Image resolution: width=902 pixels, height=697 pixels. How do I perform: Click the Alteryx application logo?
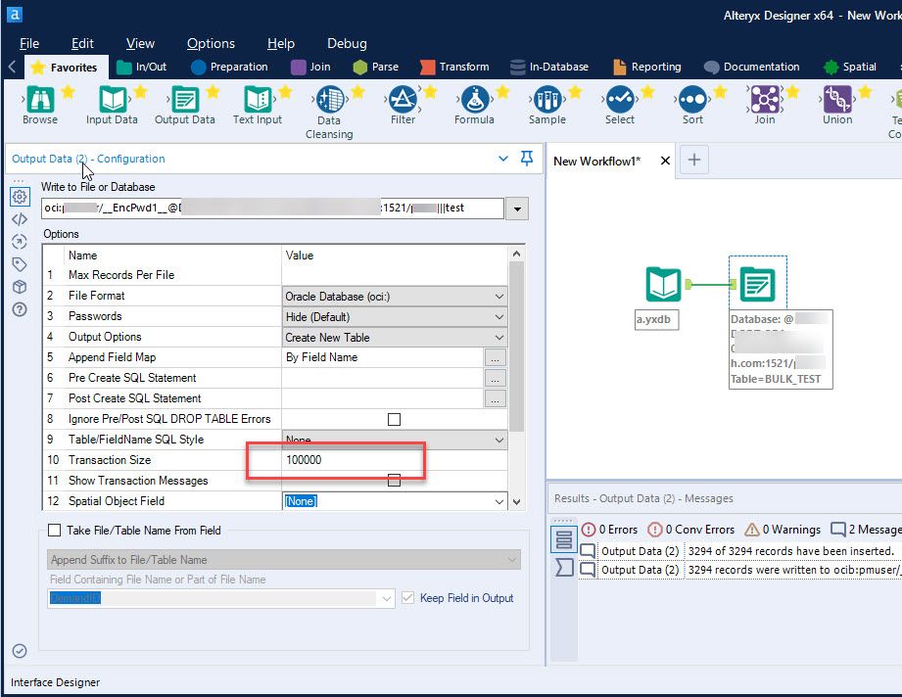(14, 14)
